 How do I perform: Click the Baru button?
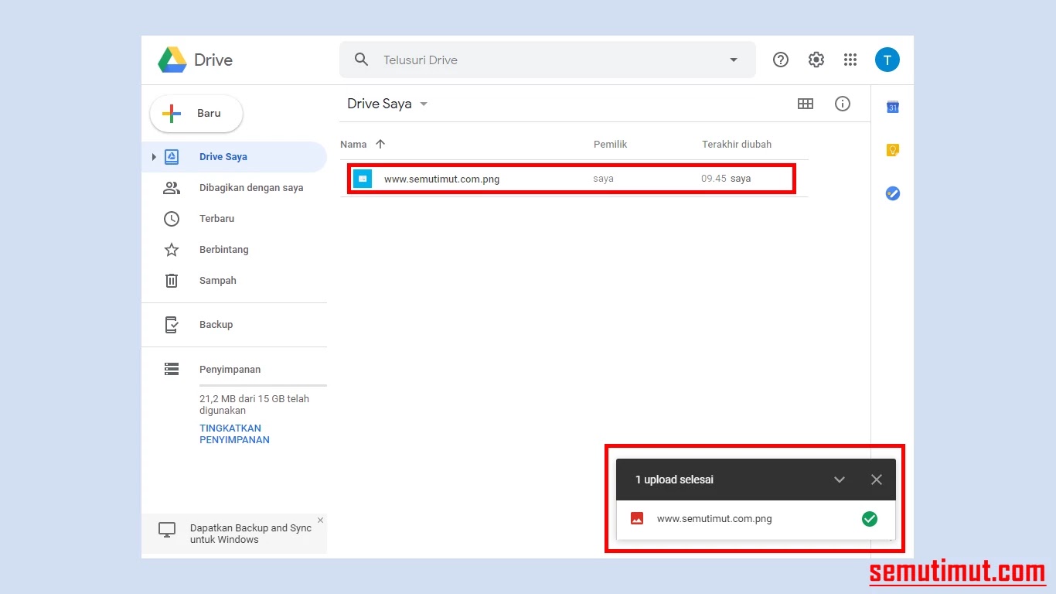[x=196, y=114]
